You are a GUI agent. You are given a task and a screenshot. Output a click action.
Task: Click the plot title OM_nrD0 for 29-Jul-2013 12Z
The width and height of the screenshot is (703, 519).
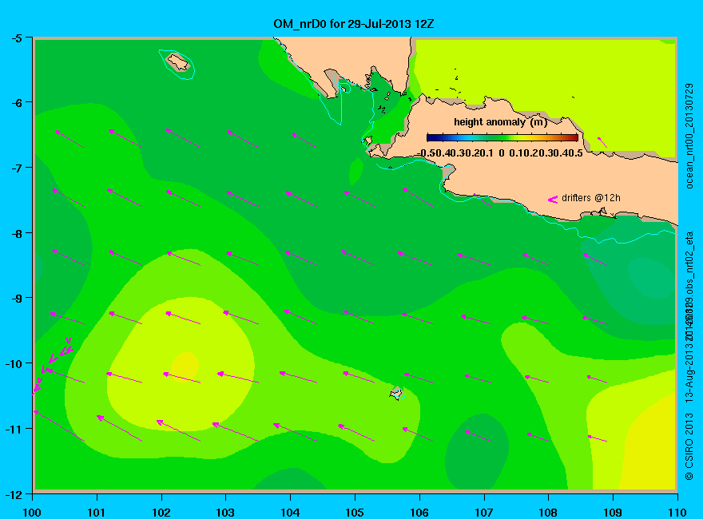pos(354,24)
